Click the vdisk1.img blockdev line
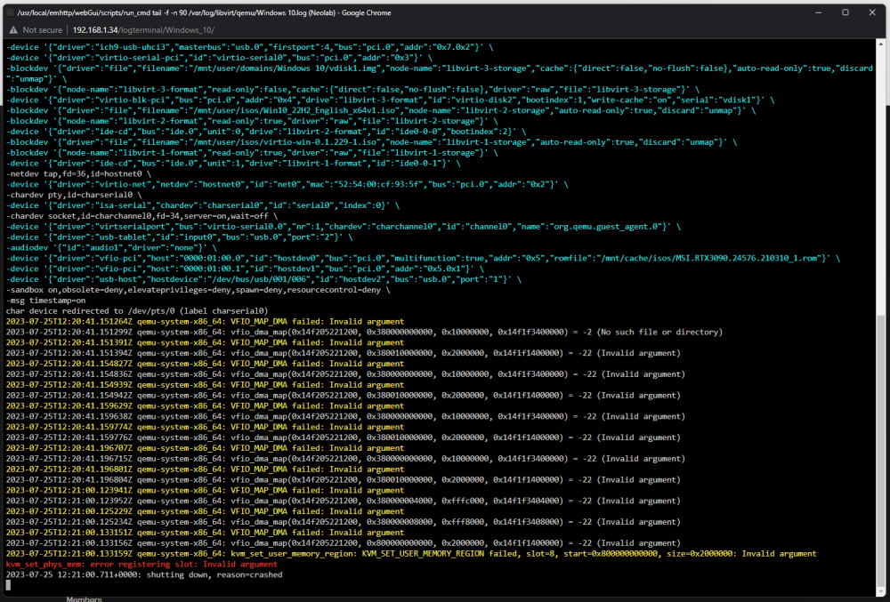Screen dimensions: 890x602 [440, 74]
